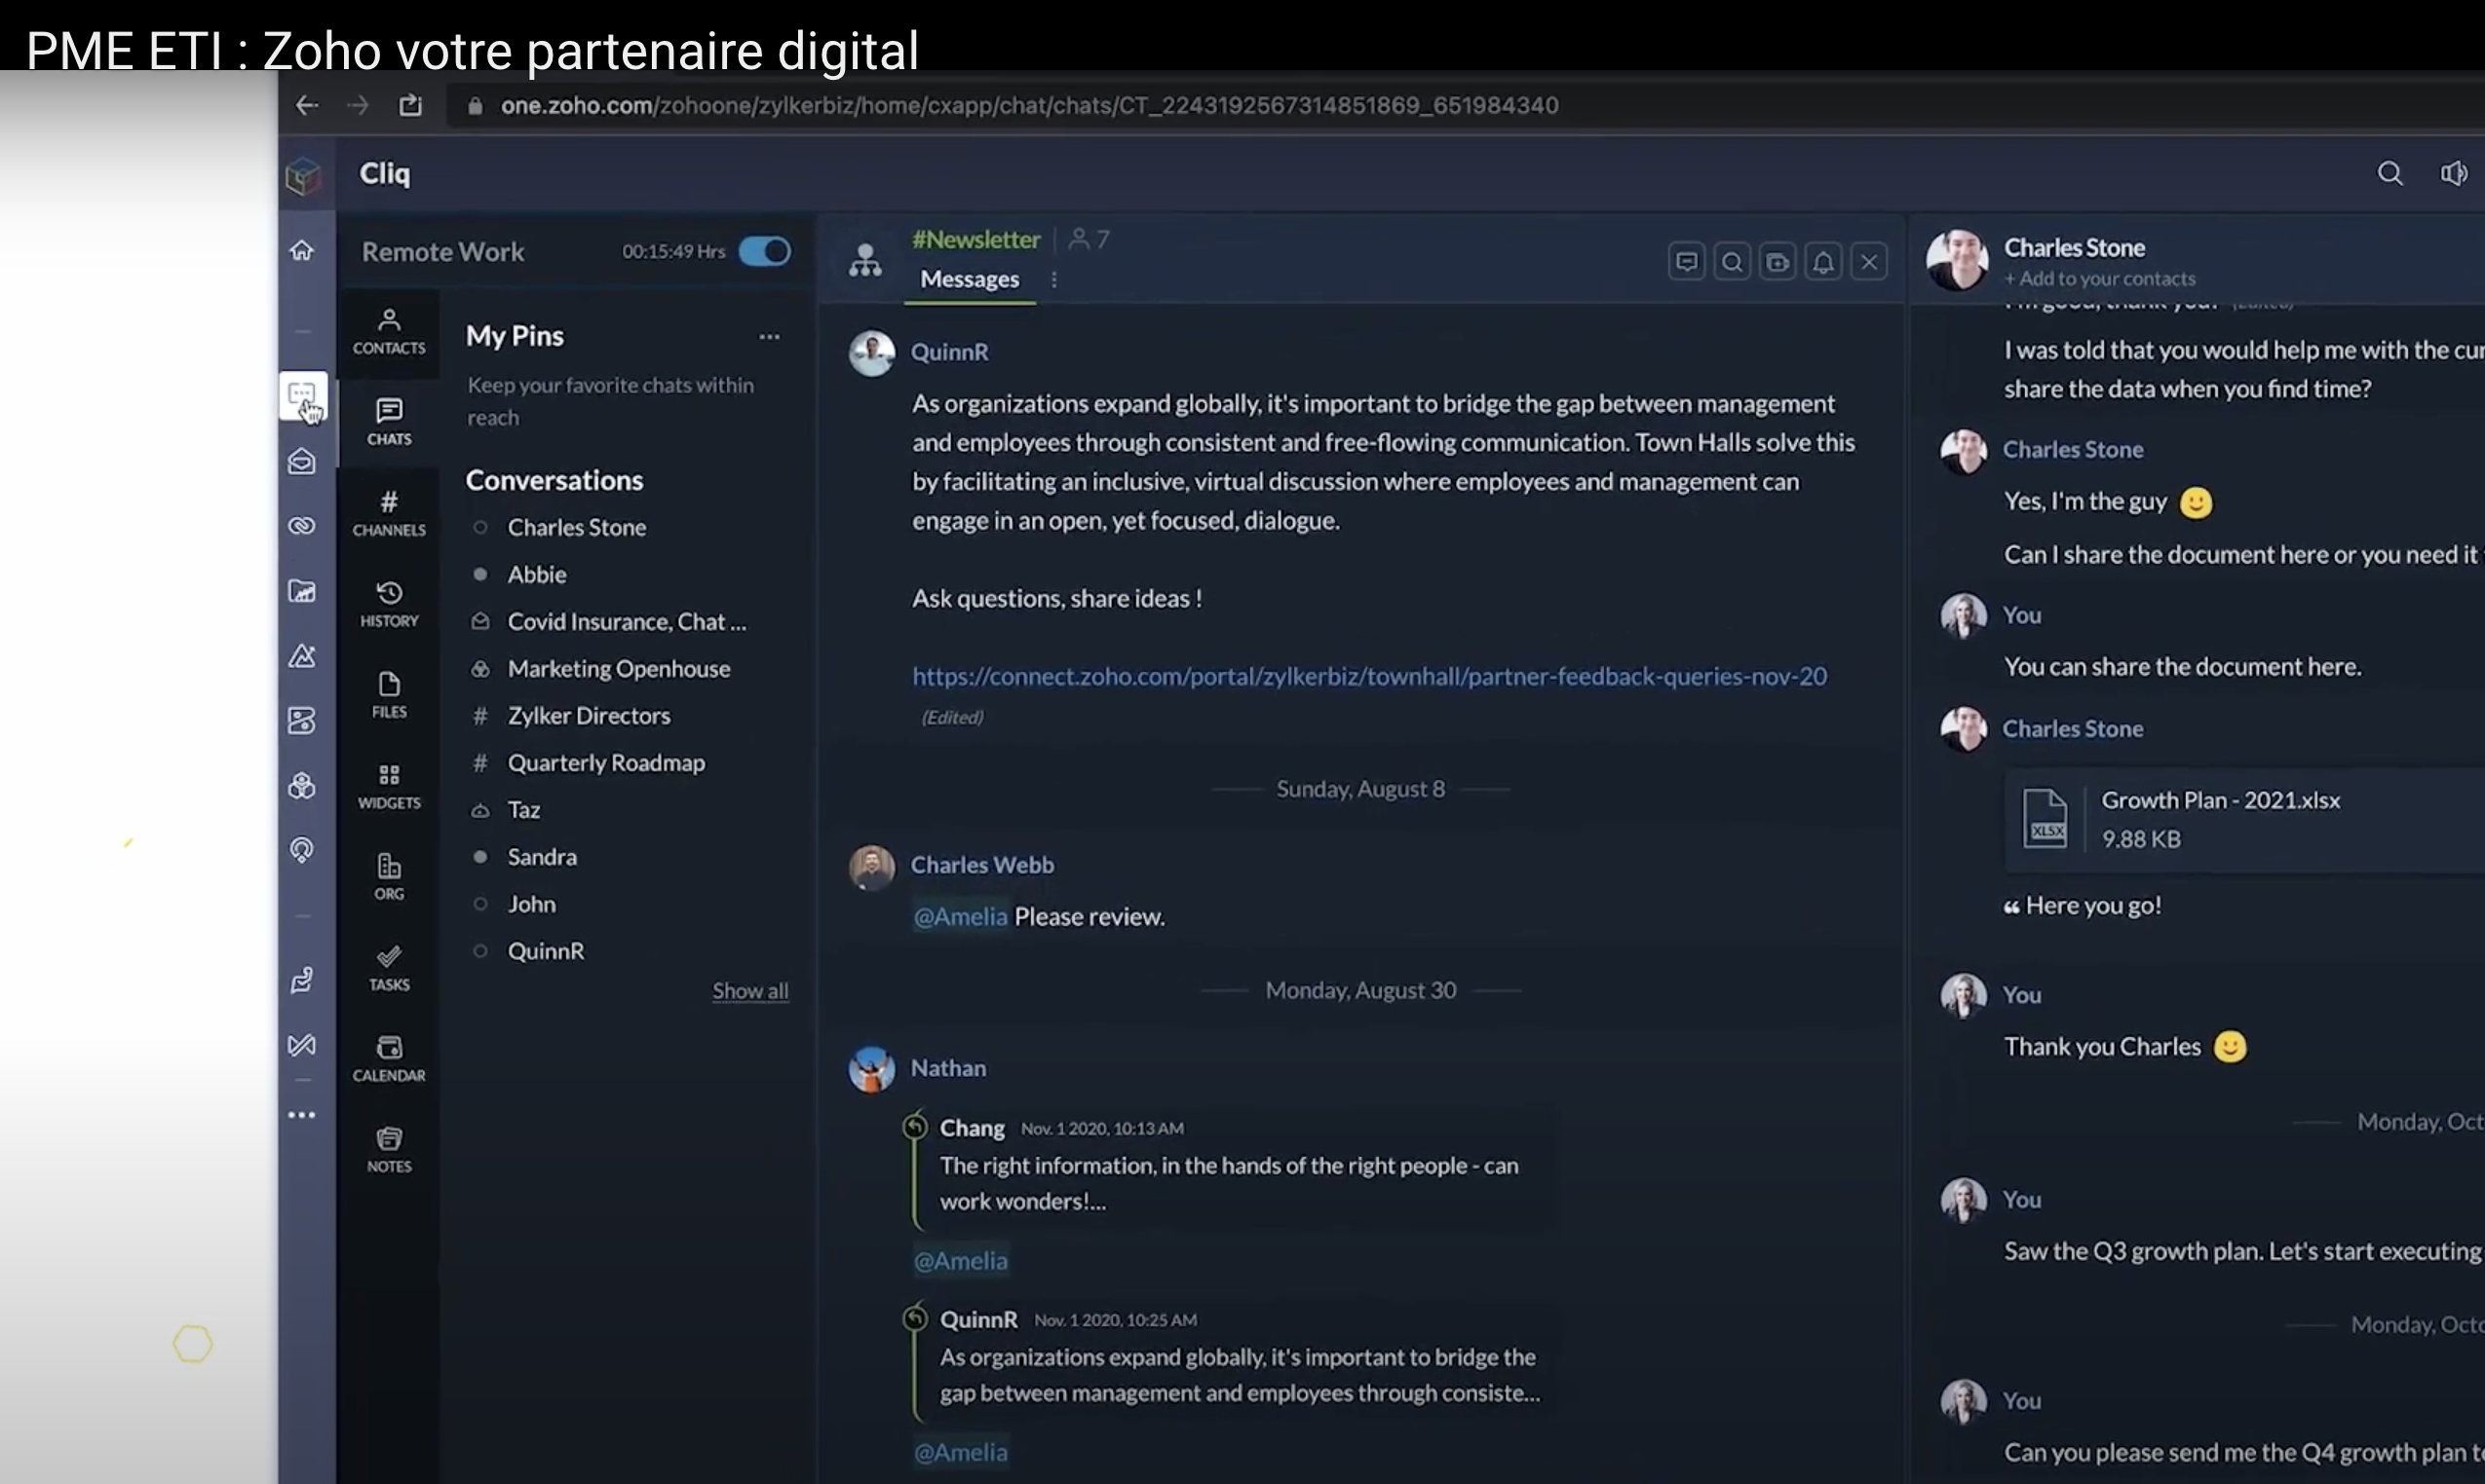The height and width of the screenshot is (1484, 2485).
Task: Go back with browser back arrow
Action: click(x=307, y=105)
